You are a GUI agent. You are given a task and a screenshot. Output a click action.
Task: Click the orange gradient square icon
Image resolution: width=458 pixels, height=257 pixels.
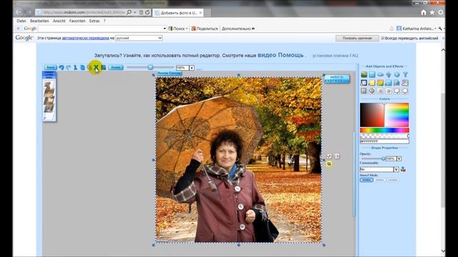coord(380,83)
